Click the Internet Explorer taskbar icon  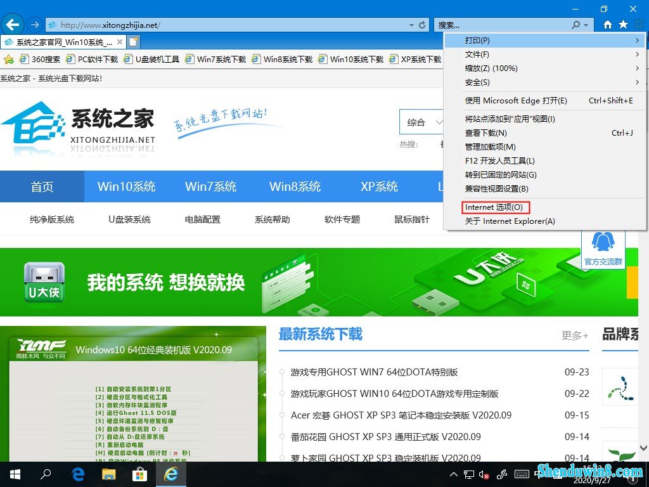tap(170, 474)
